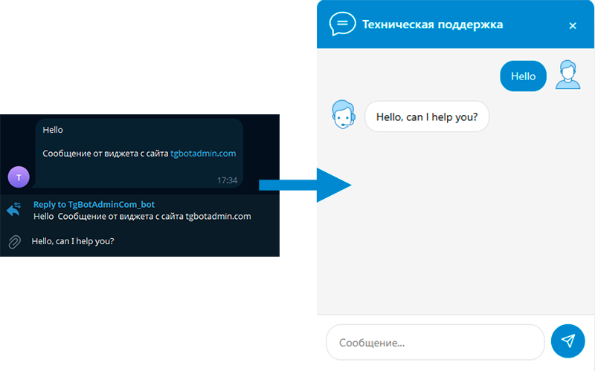Click the visitor avatar beside the Hello bubble
This screenshot has width=595, height=371.
coord(568,75)
